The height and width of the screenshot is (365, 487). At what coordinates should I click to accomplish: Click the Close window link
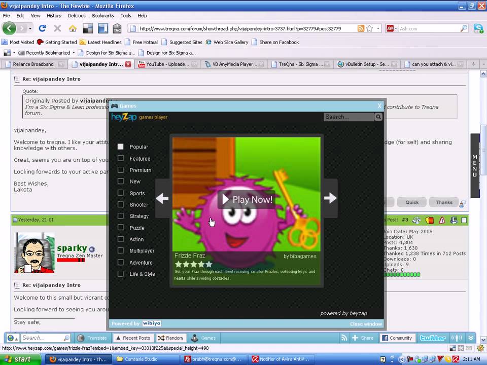click(366, 324)
